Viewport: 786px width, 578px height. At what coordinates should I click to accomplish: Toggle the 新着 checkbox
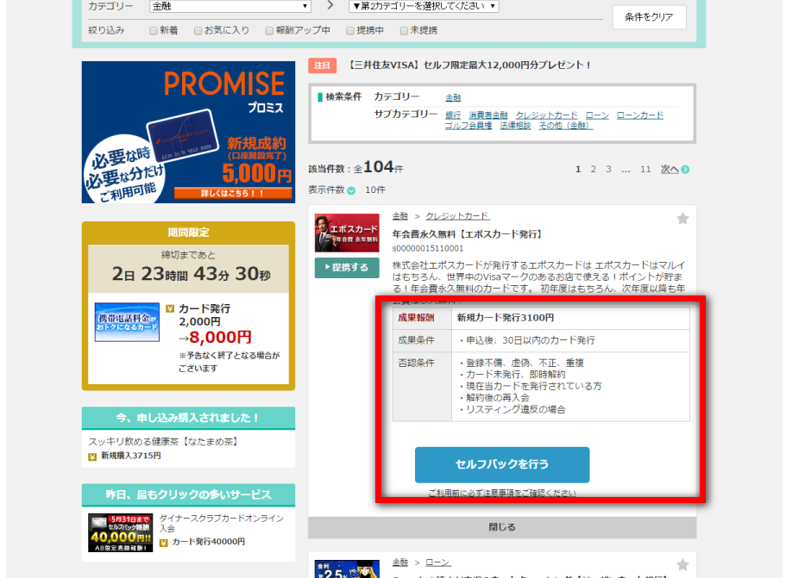coord(154,31)
